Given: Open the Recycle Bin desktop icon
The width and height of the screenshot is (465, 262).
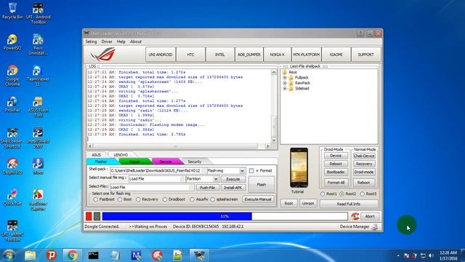Looking at the screenshot, I should [x=12, y=11].
